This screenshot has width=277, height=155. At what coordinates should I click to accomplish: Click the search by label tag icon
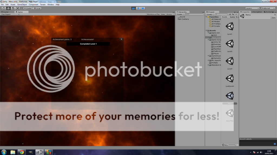233,14
